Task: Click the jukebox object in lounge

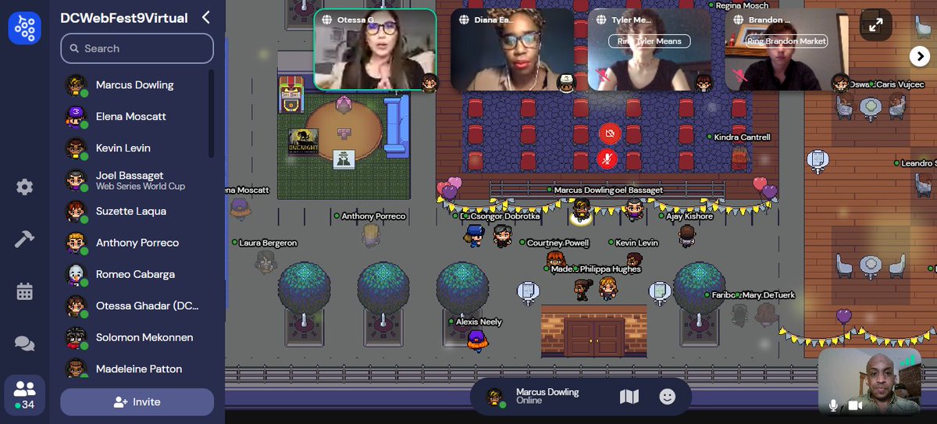Action: [292, 94]
